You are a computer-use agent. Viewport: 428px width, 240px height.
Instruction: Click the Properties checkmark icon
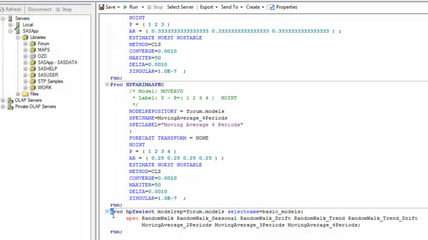tap(272, 7)
